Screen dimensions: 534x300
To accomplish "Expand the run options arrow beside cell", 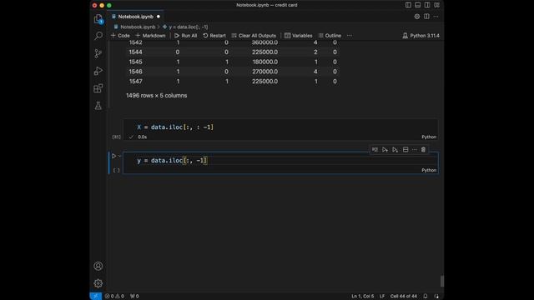I will tap(119, 156).
